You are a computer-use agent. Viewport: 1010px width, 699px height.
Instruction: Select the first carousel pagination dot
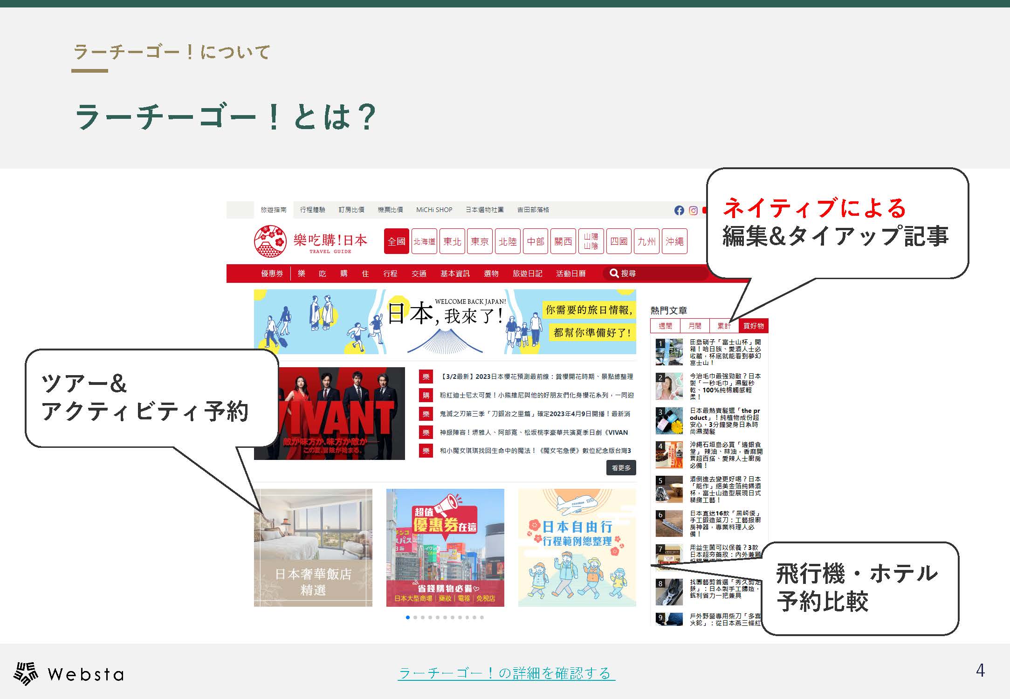point(408,617)
